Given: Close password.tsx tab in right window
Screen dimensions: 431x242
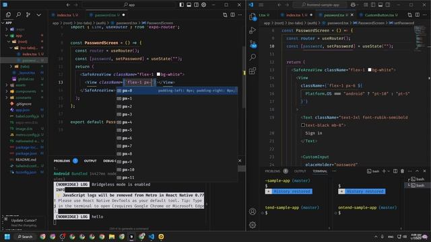Looking at the screenshot, I should (352, 15).
